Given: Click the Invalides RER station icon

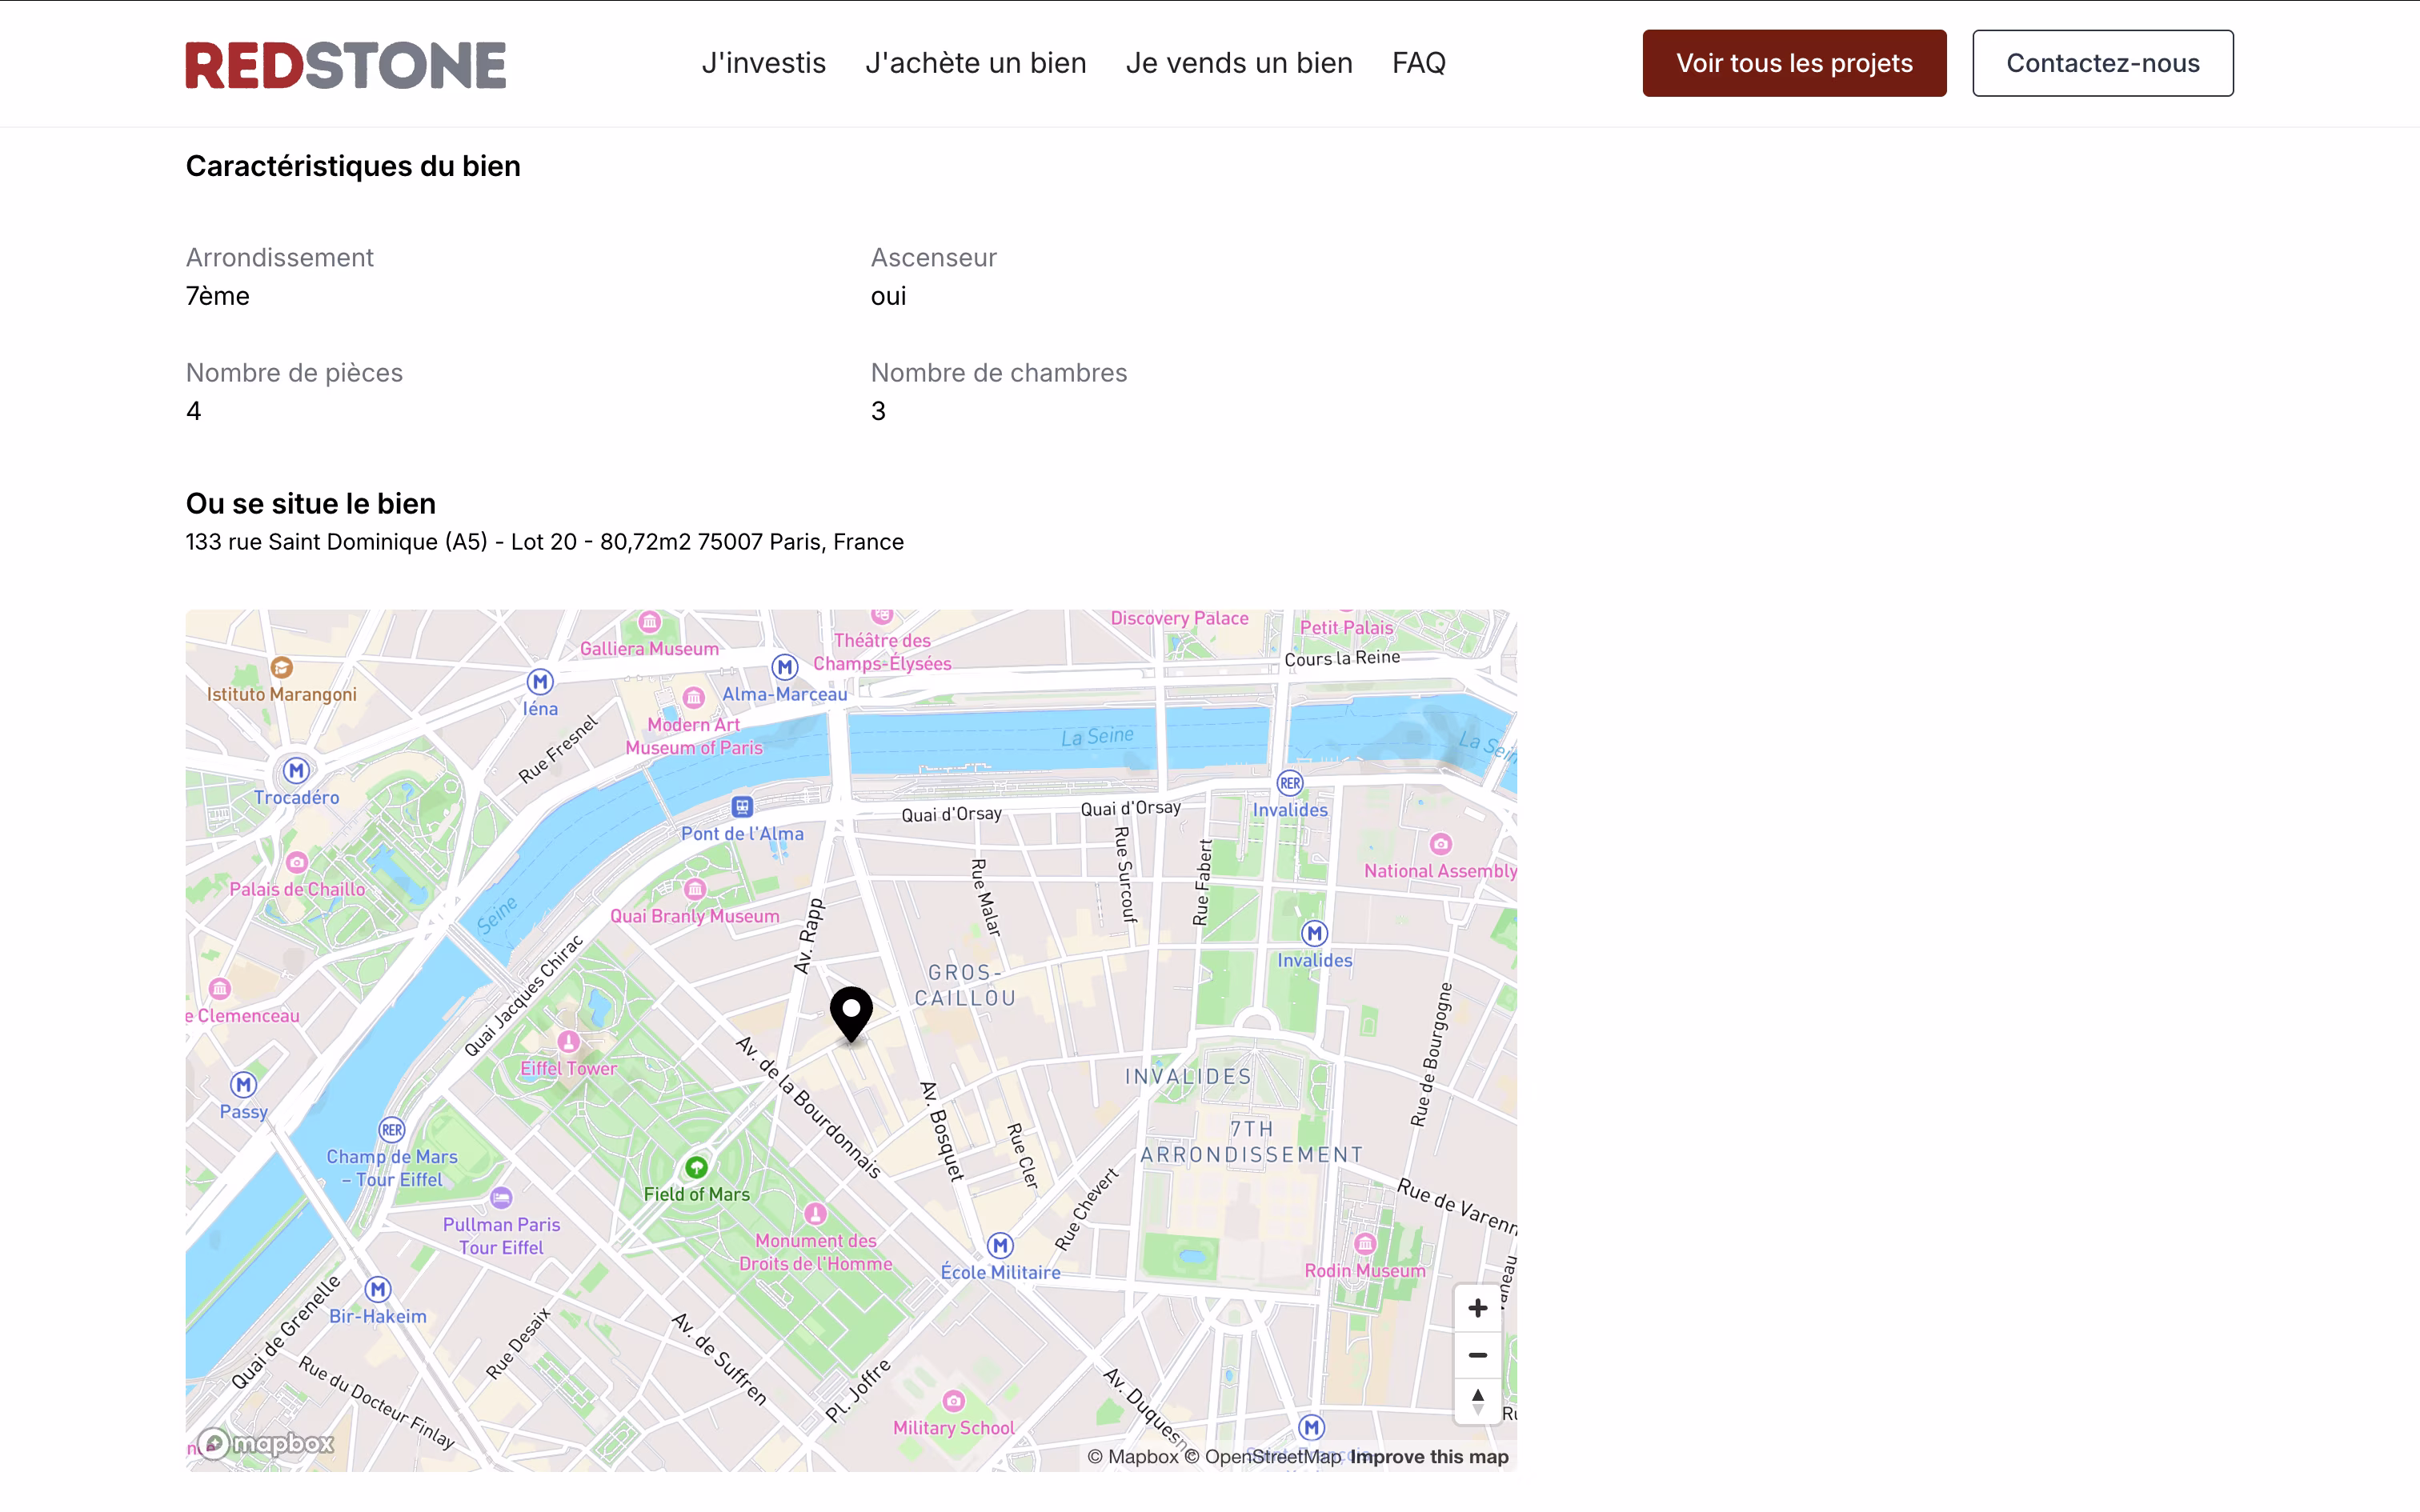Looking at the screenshot, I should (1290, 783).
